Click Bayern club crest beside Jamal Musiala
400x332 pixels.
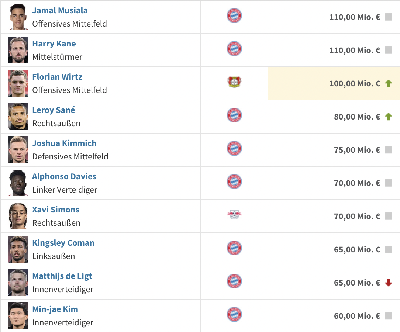coord(234,15)
